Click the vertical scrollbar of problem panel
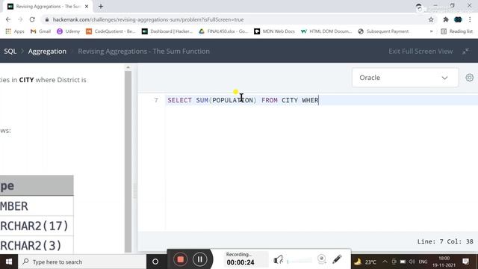 (x=128, y=161)
